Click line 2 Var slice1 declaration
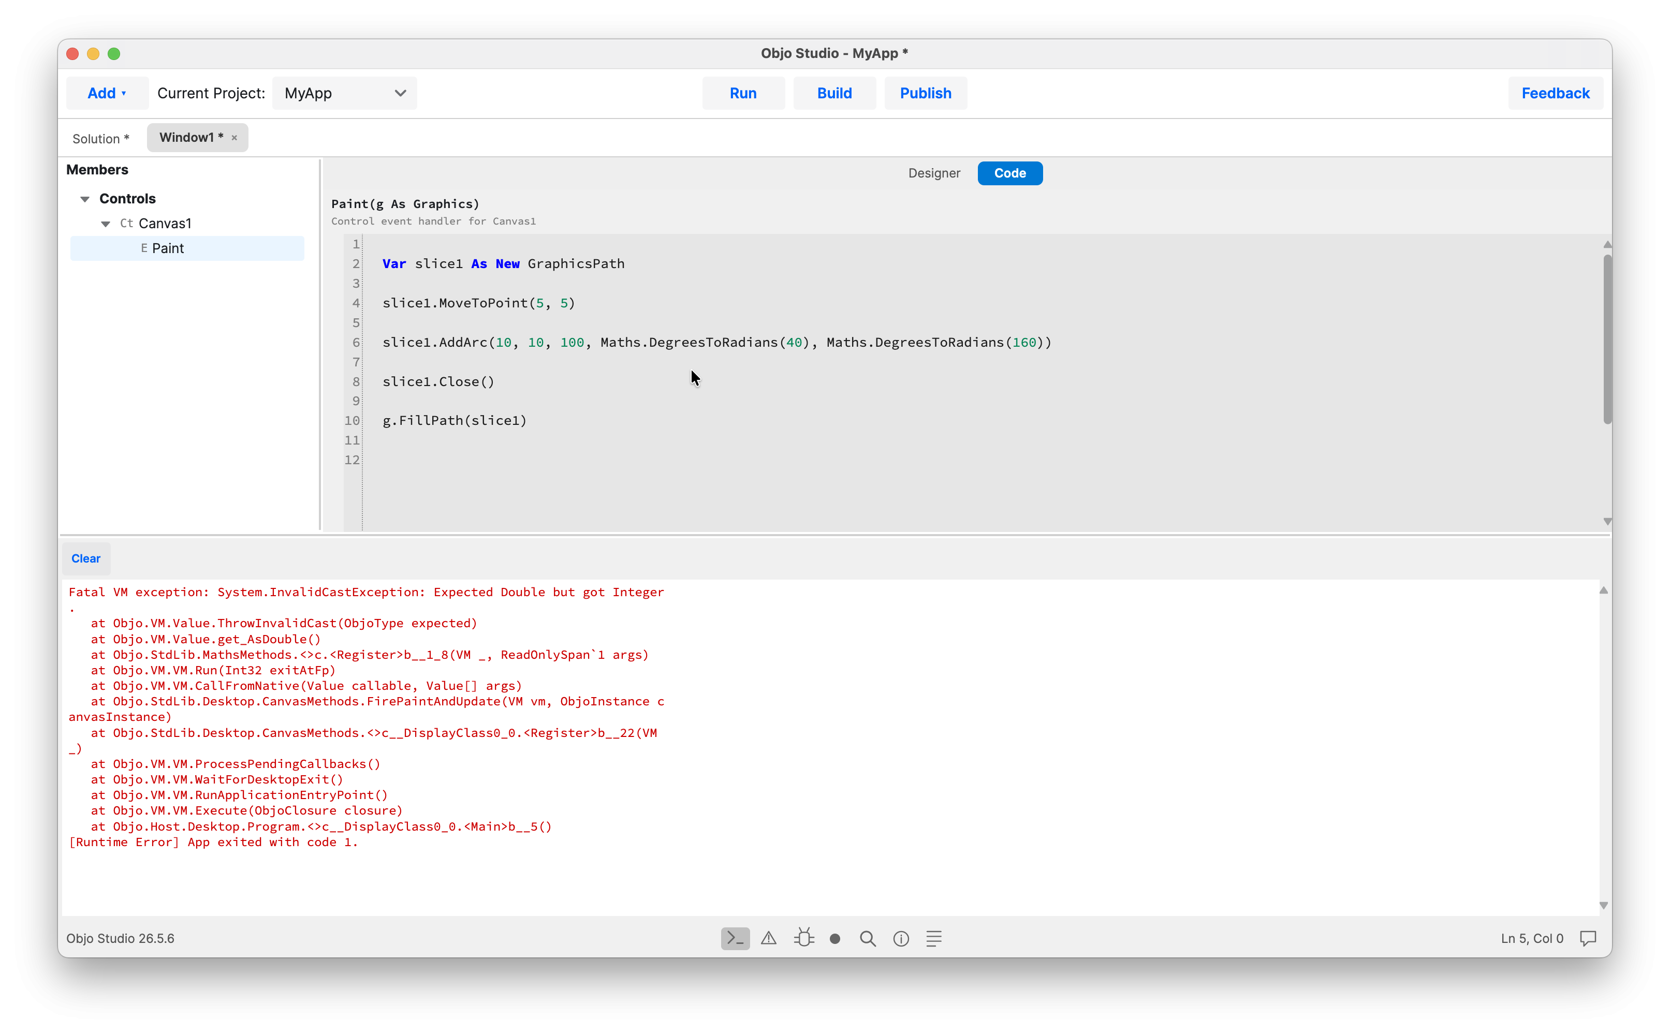 click(x=503, y=263)
